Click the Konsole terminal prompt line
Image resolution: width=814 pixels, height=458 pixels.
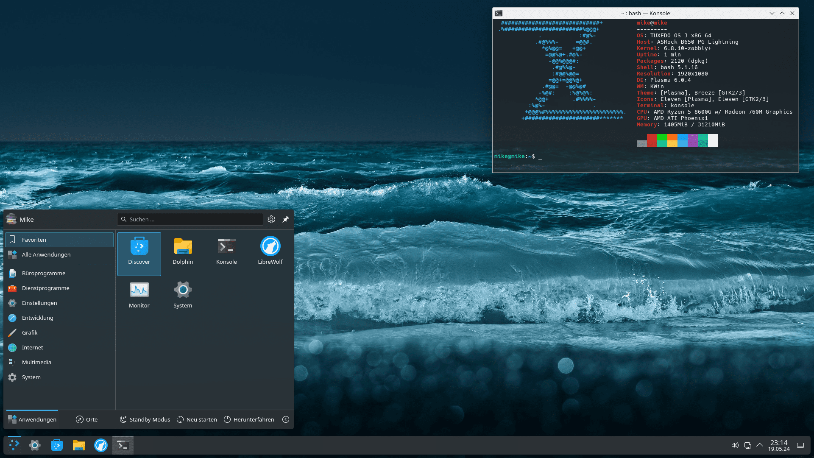[x=518, y=156]
